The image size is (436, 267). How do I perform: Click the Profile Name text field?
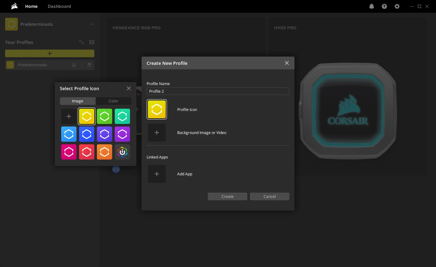(x=217, y=91)
